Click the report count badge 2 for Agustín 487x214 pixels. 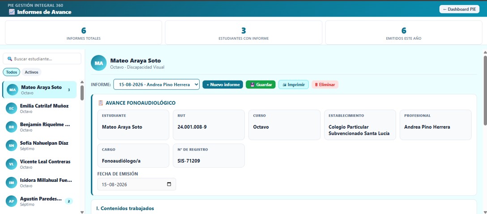[68, 201]
